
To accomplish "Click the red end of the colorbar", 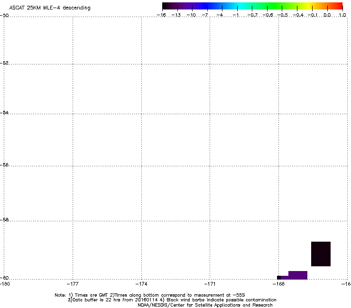I will (x=339, y=6).
